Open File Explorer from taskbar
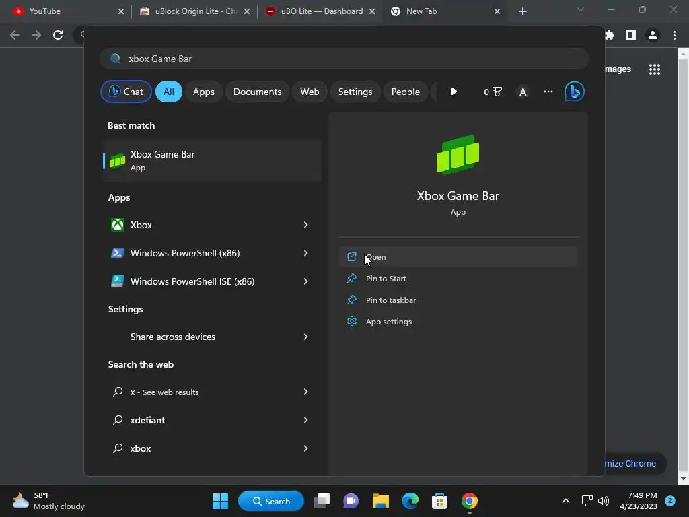 coord(381,501)
